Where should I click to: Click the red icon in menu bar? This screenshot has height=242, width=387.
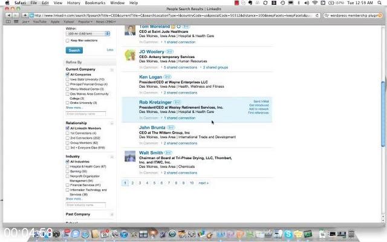pos(236,3)
